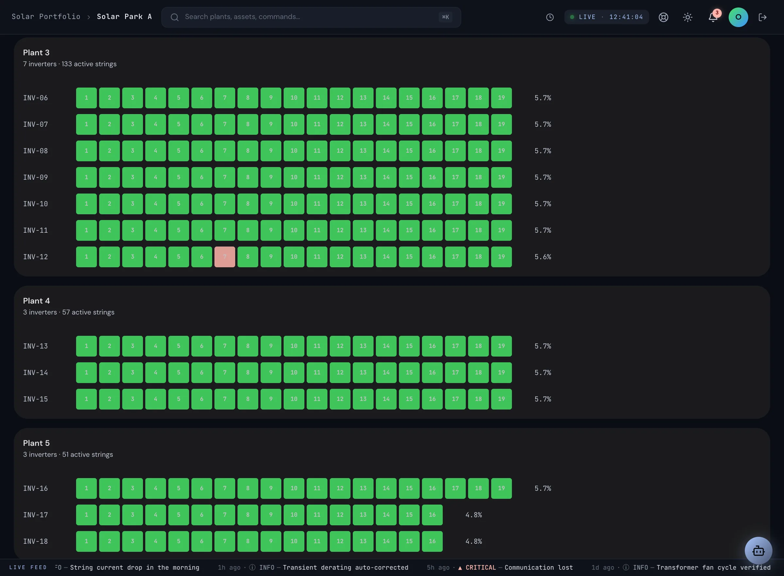Image resolution: width=784 pixels, height=576 pixels.
Task: Select string 5 of INV-09
Action: [x=179, y=178]
